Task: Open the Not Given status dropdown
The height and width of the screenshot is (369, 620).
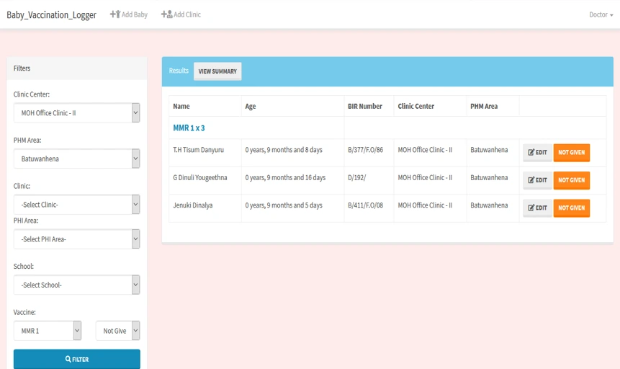Action: [117, 331]
